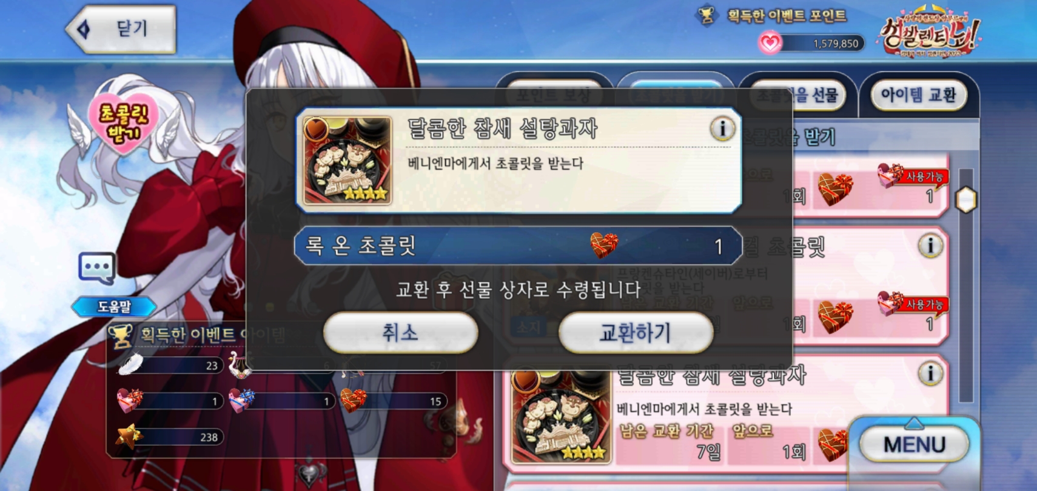Tap the Valentine event logo

(x=930, y=34)
